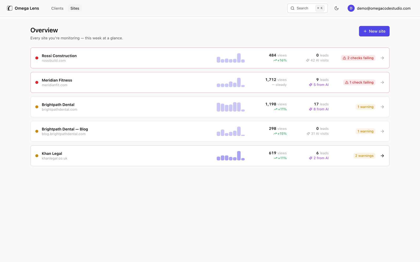The image size is (420, 262).
Task: Click the 9 leads value
Action: [x=322, y=80]
